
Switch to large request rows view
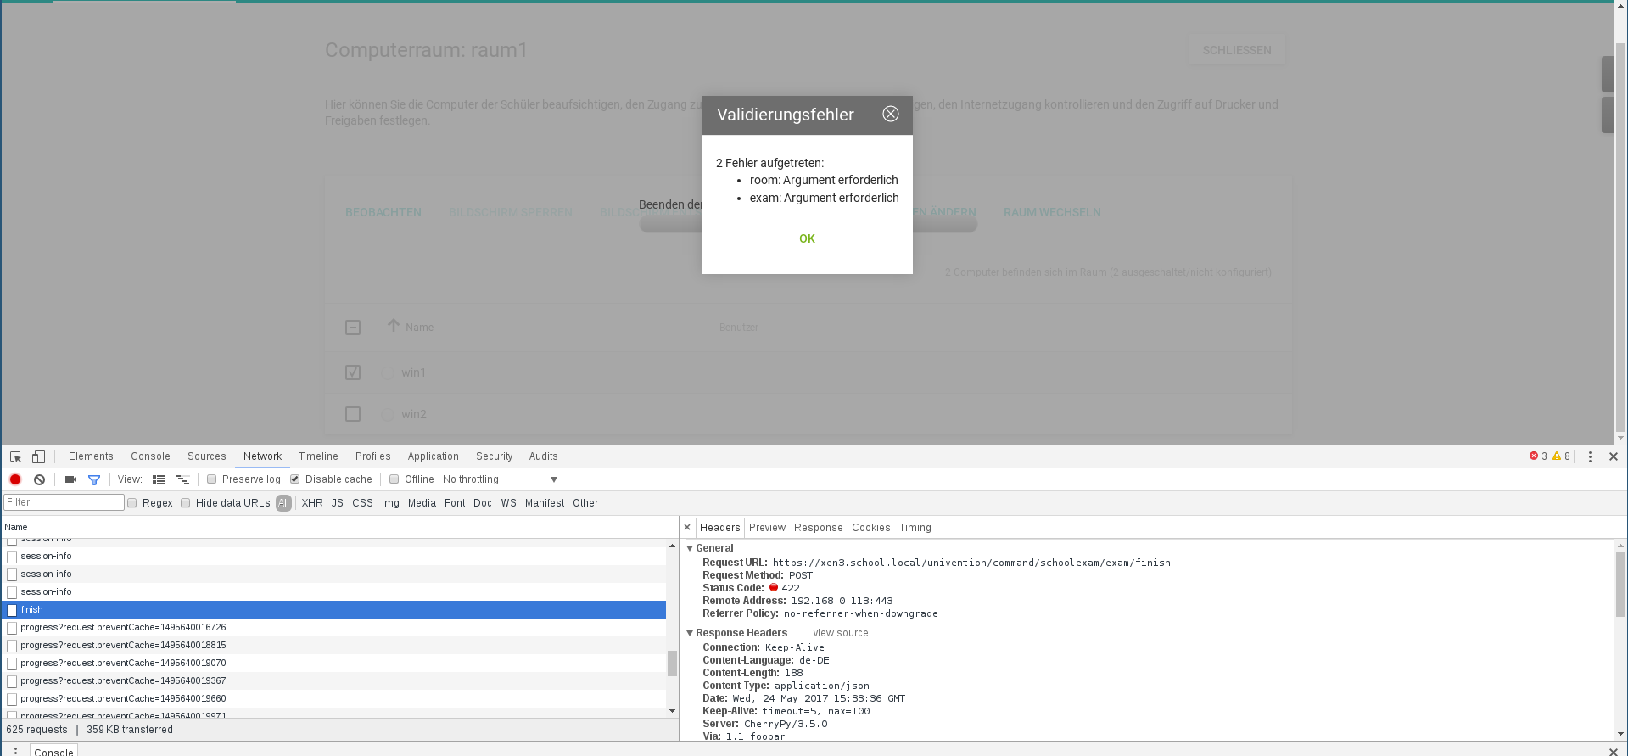pyautogui.click(x=159, y=479)
